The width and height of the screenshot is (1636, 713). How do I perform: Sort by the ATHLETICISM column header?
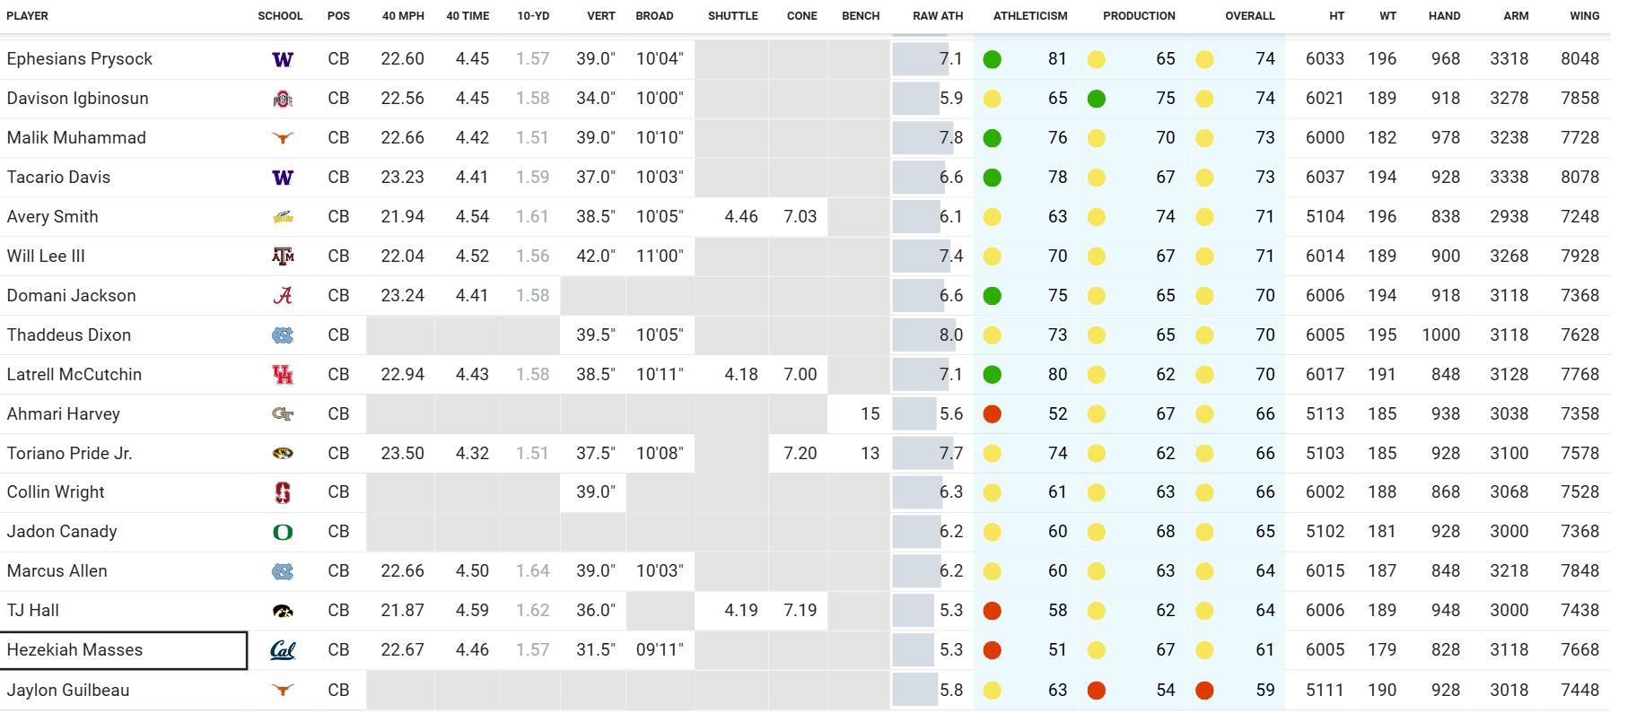point(1029,16)
